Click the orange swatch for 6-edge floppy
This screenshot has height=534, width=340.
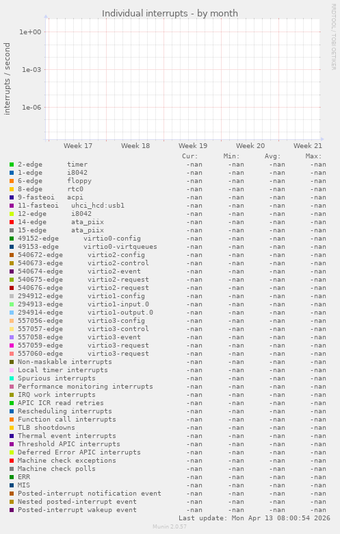pyautogui.click(x=12, y=181)
